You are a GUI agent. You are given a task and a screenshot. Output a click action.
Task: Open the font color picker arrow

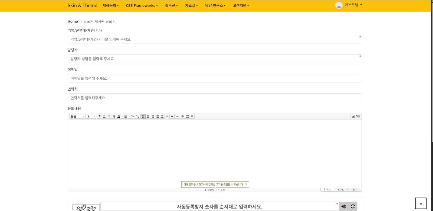point(122,116)
